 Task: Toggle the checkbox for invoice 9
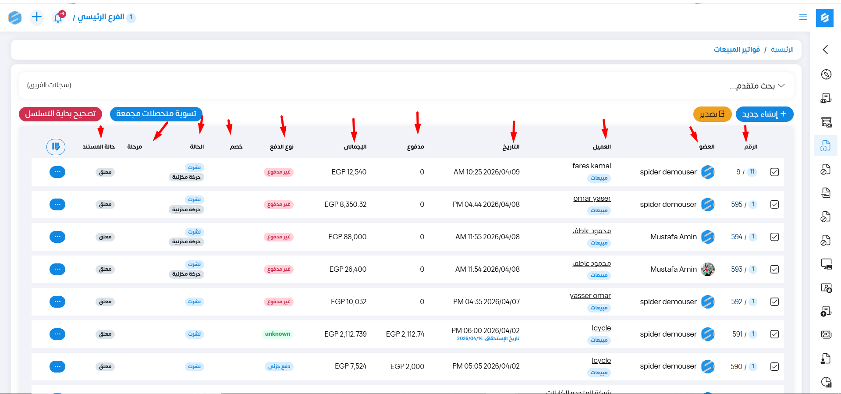pyautogui.click(x=774, y=172)
